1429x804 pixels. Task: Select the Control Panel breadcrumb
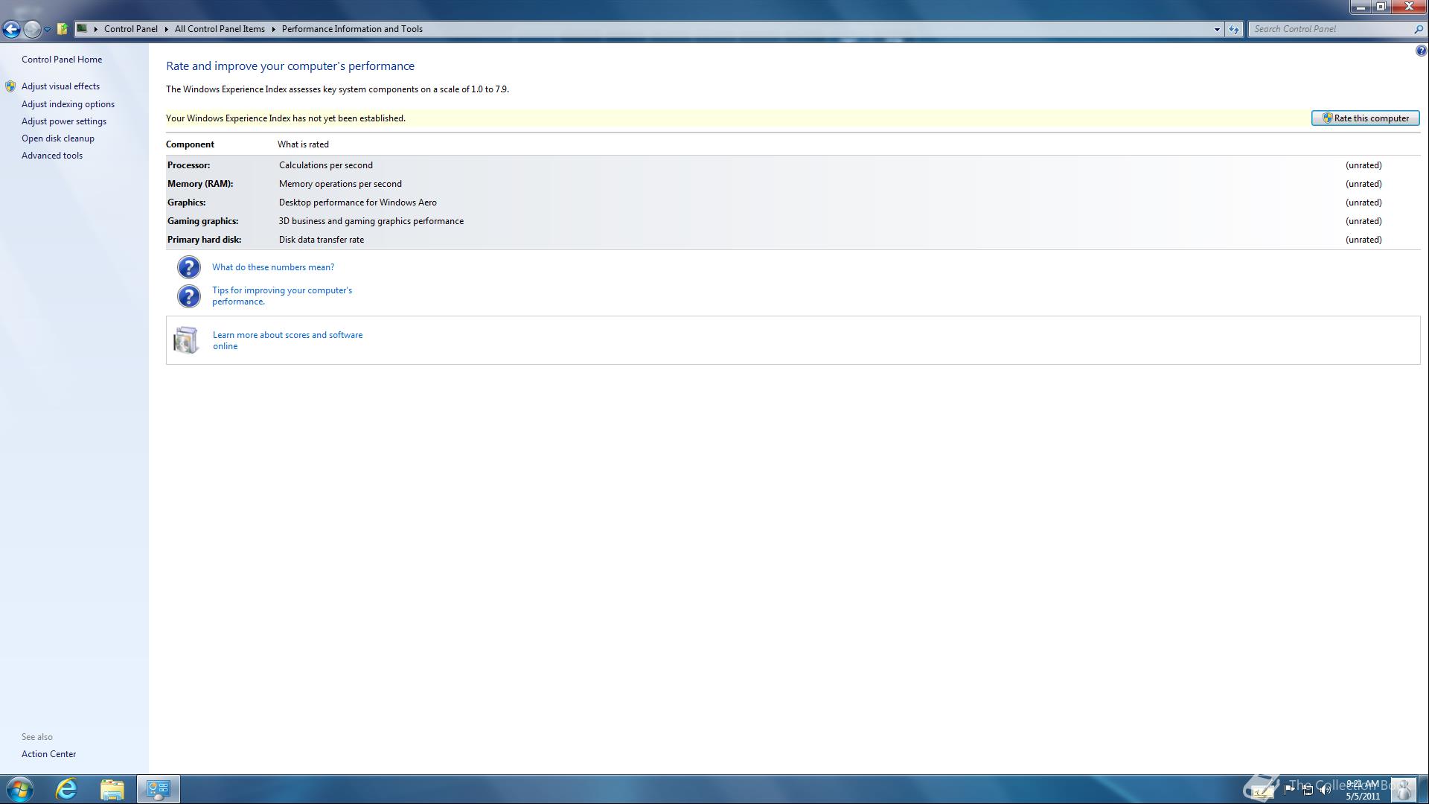click(x=131, y=29)
